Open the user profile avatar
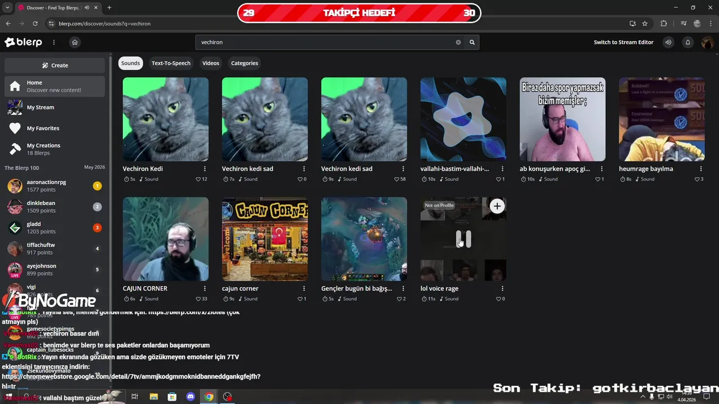719x404 pixels. pyautogui.click(x=707, y=42)
